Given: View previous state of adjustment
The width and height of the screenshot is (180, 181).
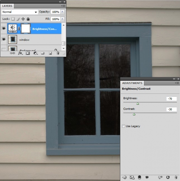Looking at the screenshot, I should (x=160, y=177).
